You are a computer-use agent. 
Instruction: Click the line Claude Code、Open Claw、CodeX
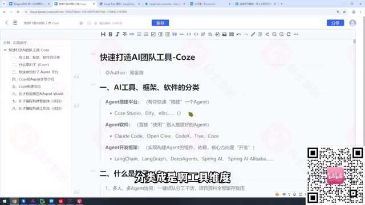[x=167, y=136]
